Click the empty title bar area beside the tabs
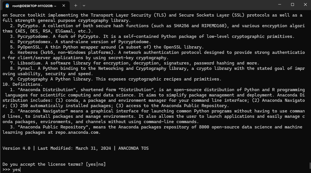311x173 pixels. tap(179, 5)
